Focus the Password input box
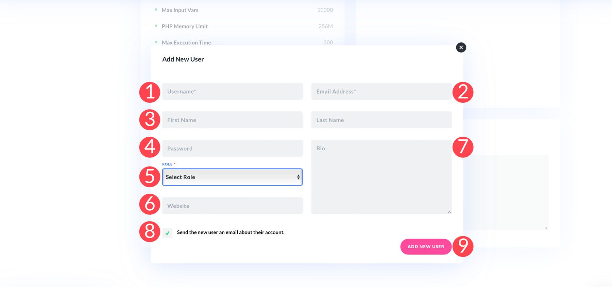The width and height of the screenshot is (612, 287). 232,148
